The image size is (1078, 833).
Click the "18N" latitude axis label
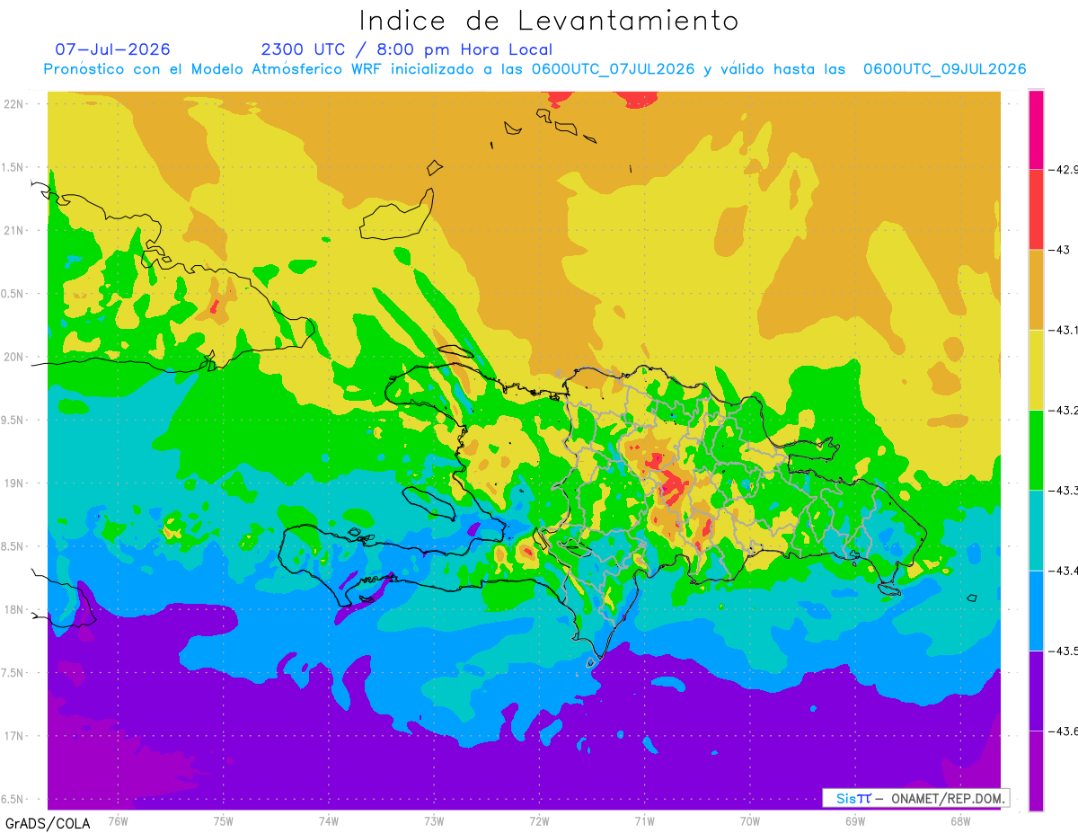pos(14,609)
